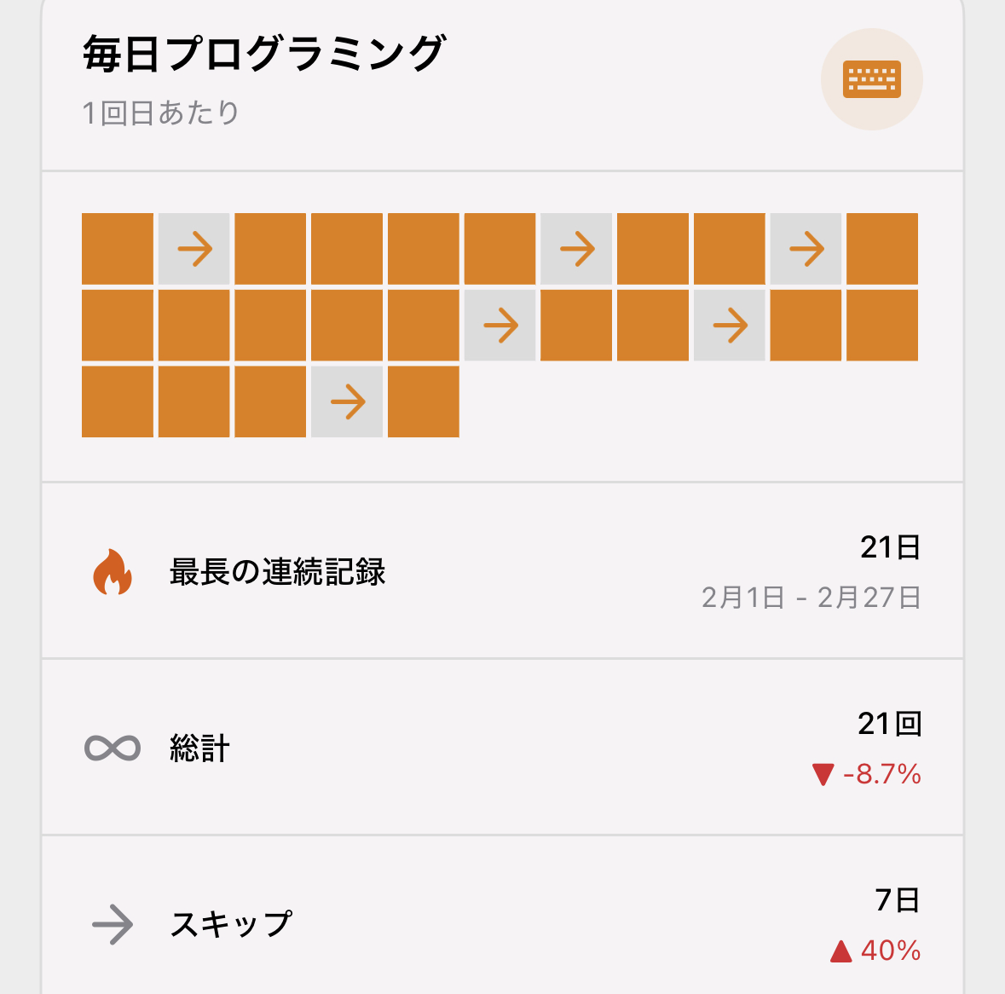Select the last skipped arrow cell in top row

(x=806, y=249)
